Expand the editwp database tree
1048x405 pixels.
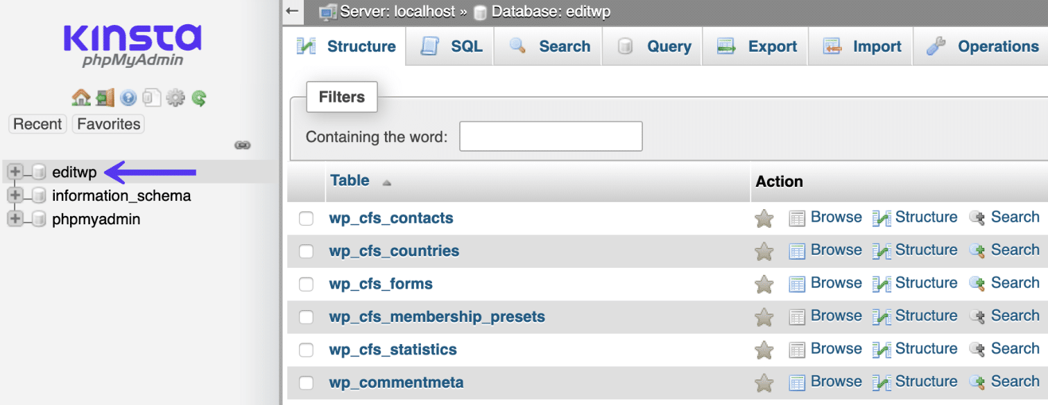15,172
